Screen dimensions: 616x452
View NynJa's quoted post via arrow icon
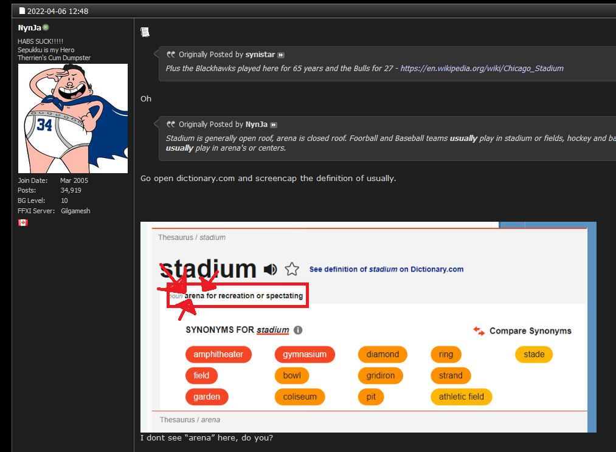[x=274, y=125]
